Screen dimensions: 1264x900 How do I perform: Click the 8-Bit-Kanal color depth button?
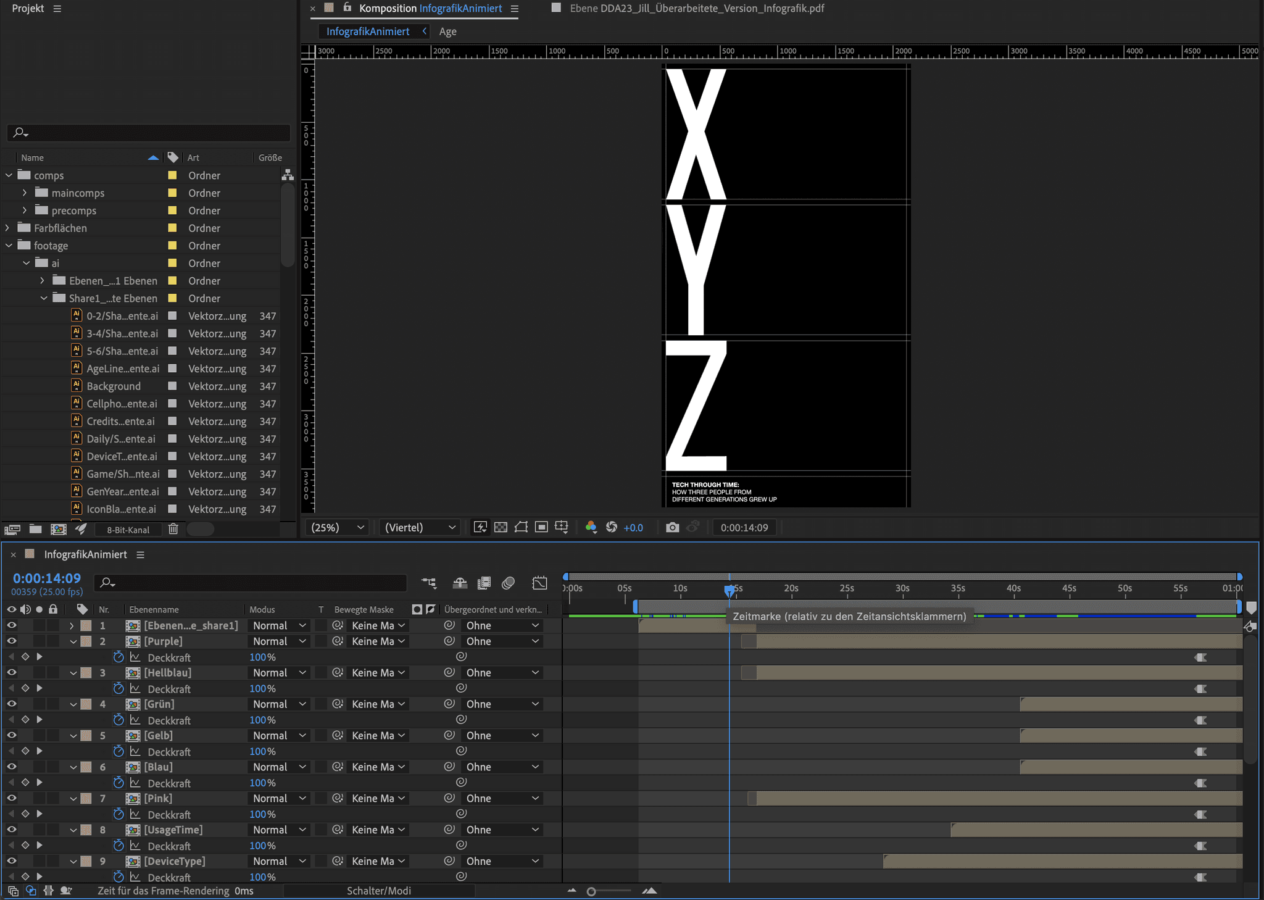pos(128,530)
